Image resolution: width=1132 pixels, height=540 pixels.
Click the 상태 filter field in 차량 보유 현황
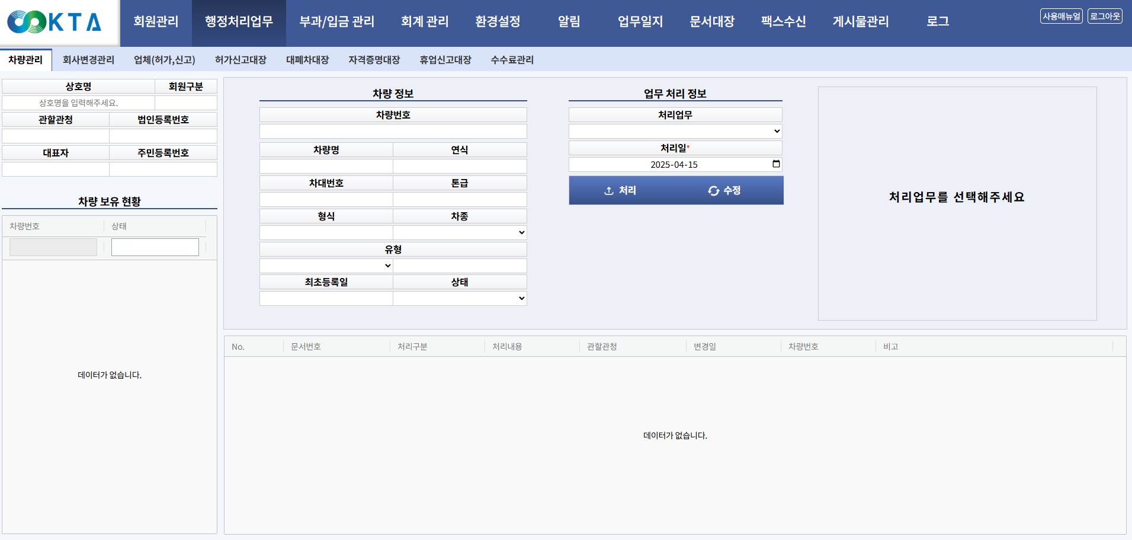(155, 247)
